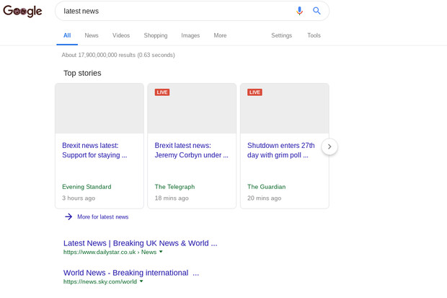Image resolution: width=447 pixels, height=298 pixels.
Task: Open Latest News Breaking UK News result
Action: click(140, 243)
